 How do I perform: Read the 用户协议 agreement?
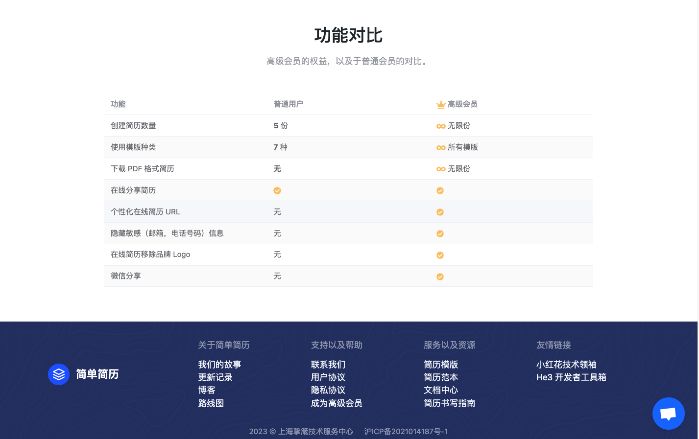point(328,377)
